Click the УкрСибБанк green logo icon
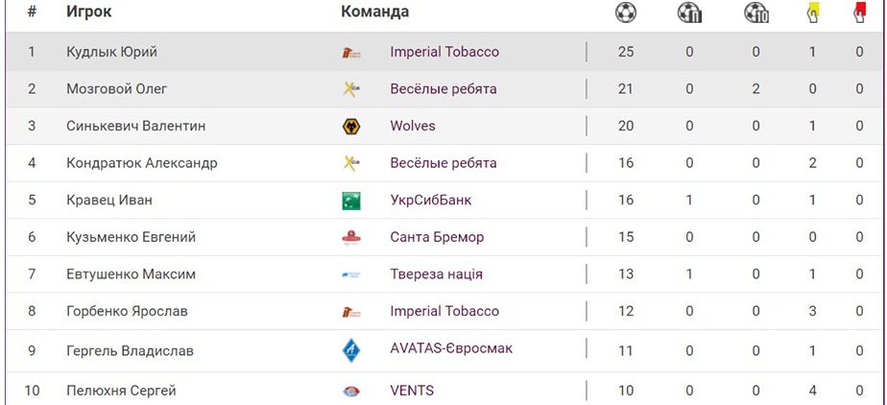887x405 pixels. coord(351,201)
